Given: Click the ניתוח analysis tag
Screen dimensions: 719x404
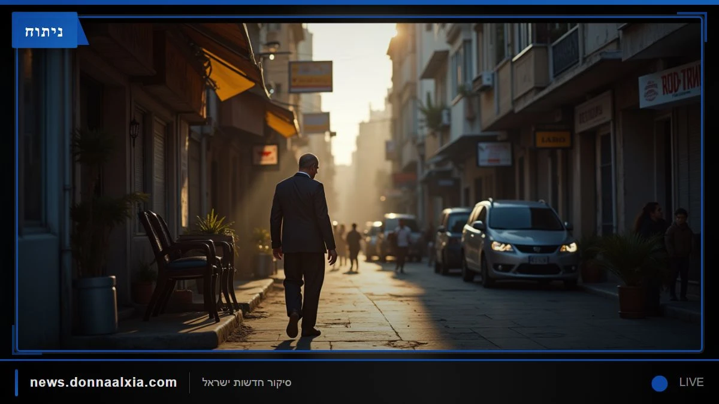Looking at the screenshot, I should click(44, 31).
